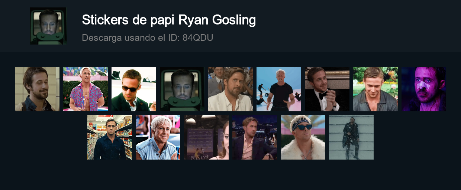Pick the sticker with sunglasses and green jacket
The width and height of the screenshot is (461, 190).
click(x=134, y=89)
